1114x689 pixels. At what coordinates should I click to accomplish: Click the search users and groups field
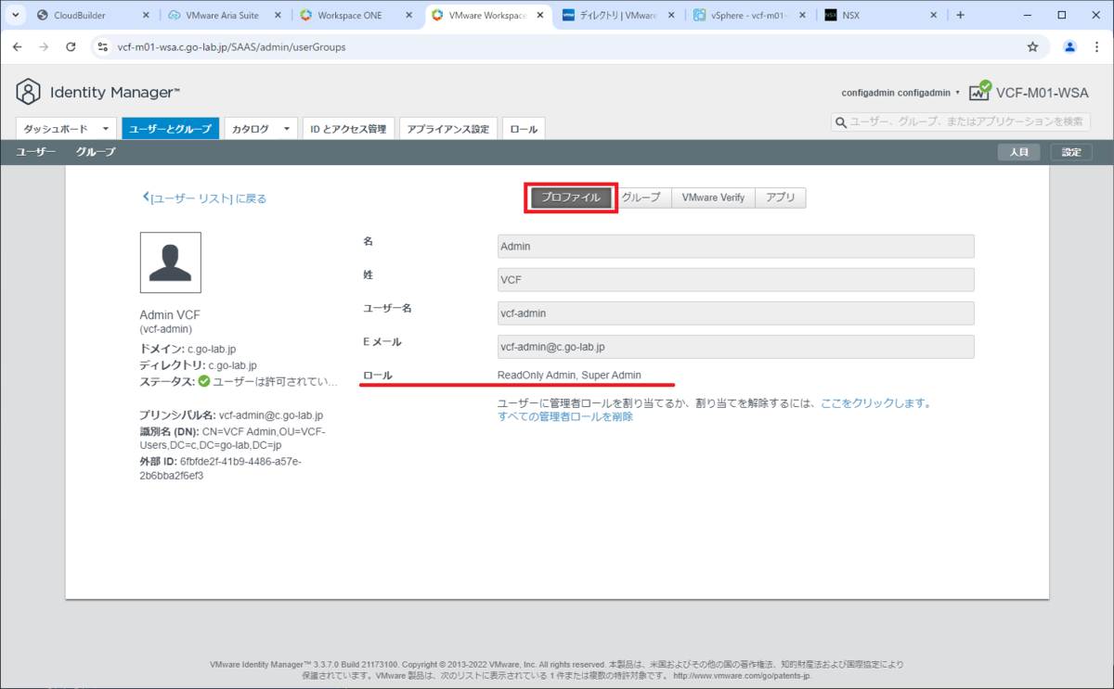click(x=962, y=121)
